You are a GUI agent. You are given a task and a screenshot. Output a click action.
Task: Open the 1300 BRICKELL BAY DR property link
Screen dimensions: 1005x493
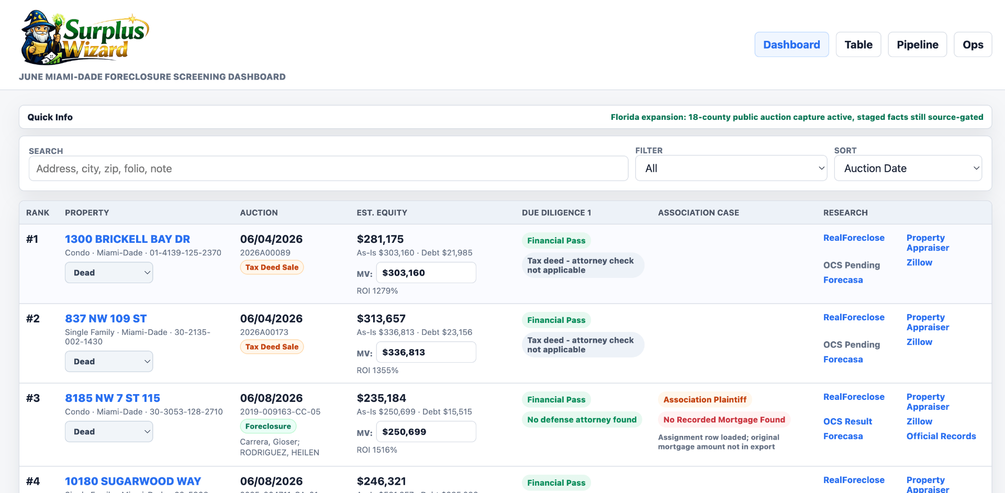127,239
